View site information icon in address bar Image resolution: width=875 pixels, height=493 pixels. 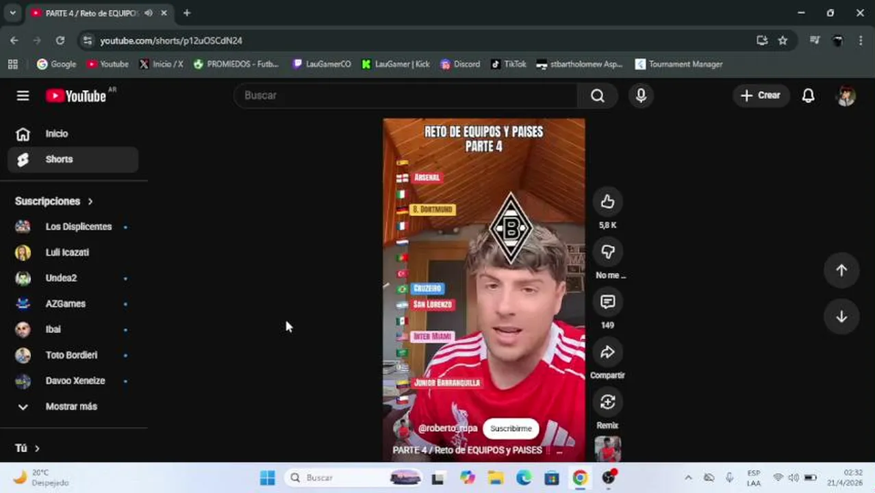click(x=87, y=40)
